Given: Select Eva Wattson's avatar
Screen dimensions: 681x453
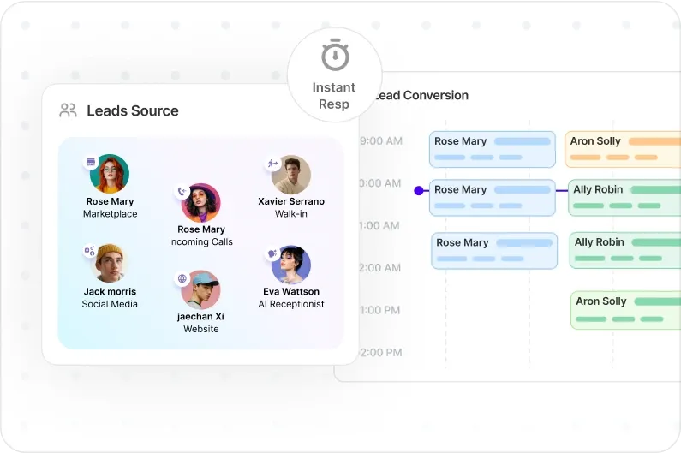Looking at the screenshot, I should [x=291, y=265].
